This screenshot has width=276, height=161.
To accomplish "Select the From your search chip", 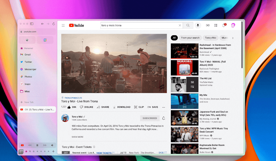I will tap(190, 38).
